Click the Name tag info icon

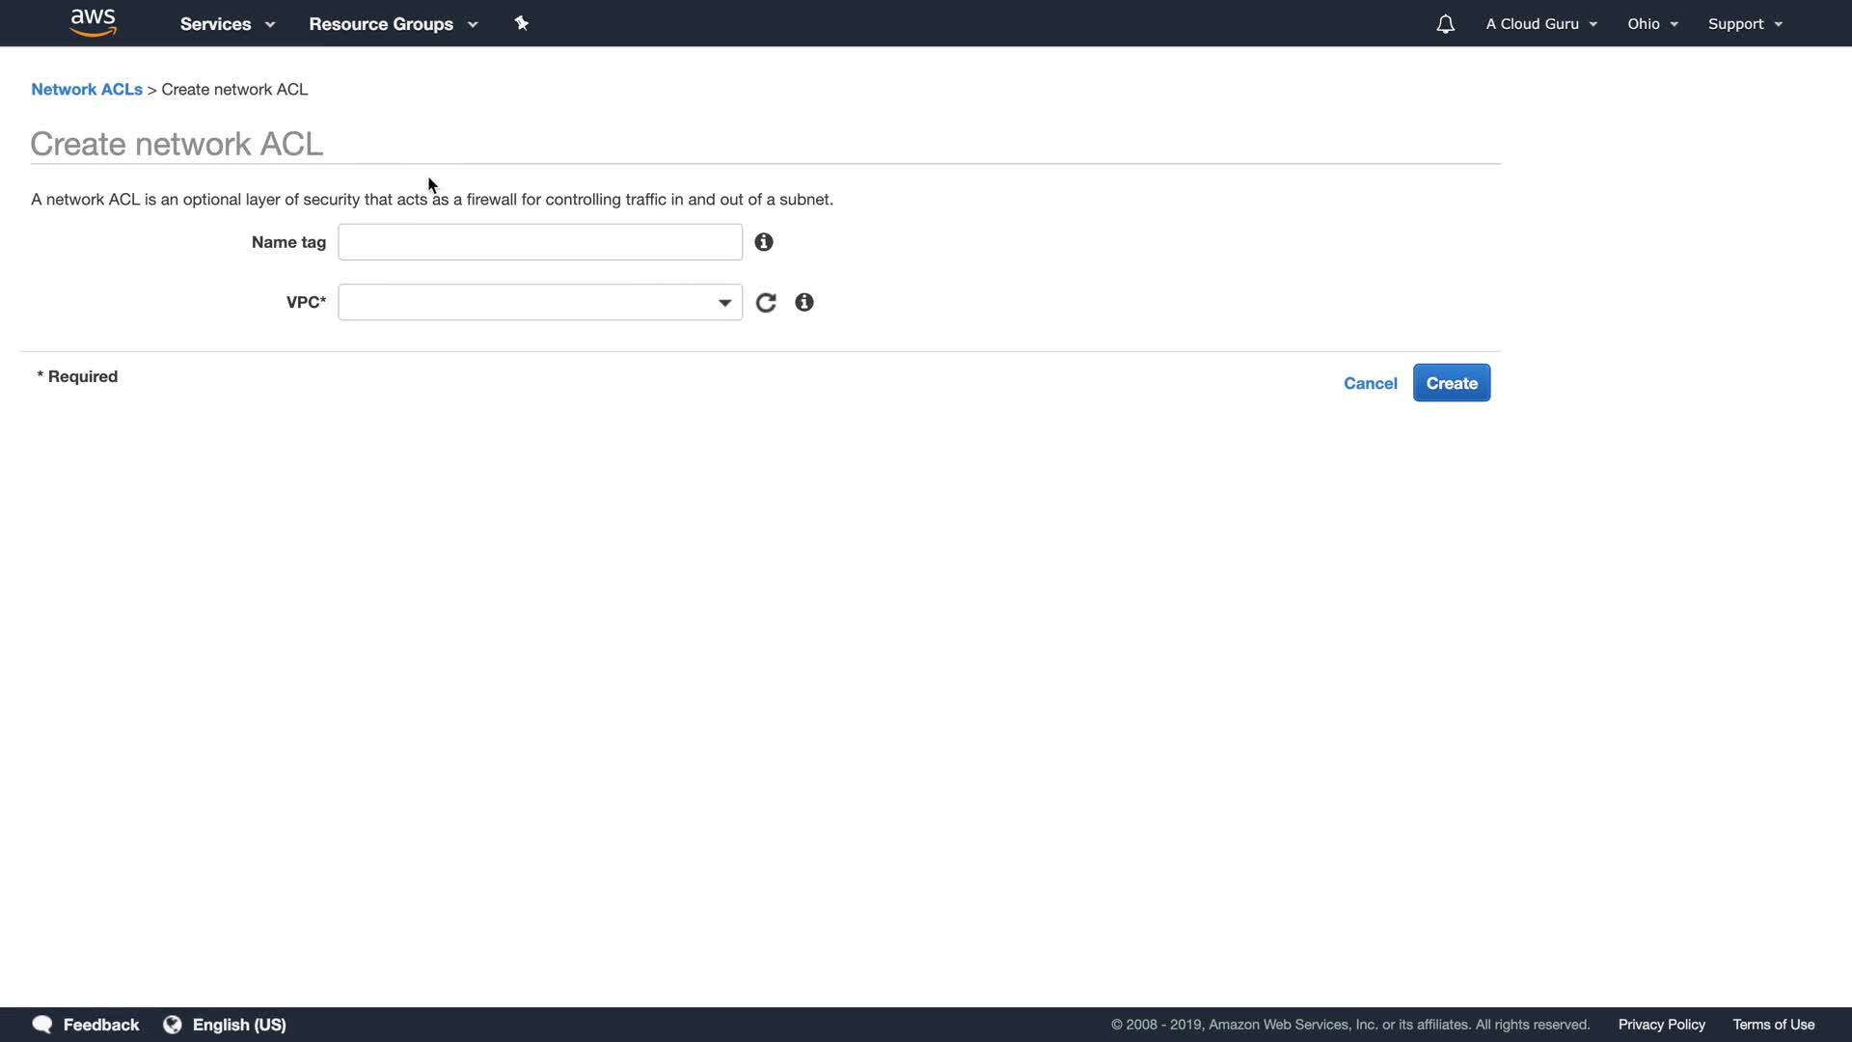point(763,242)
